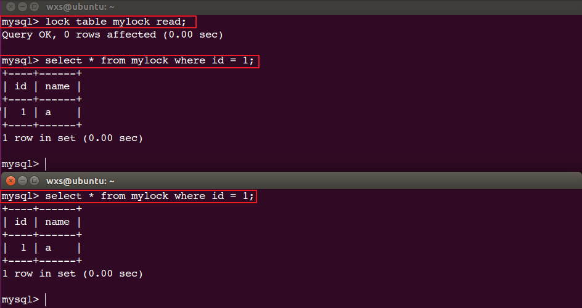The height and width of the screenshot is (308, 582).
Task: Click the 'id' column header in bottom result
Action: point(20,222)
